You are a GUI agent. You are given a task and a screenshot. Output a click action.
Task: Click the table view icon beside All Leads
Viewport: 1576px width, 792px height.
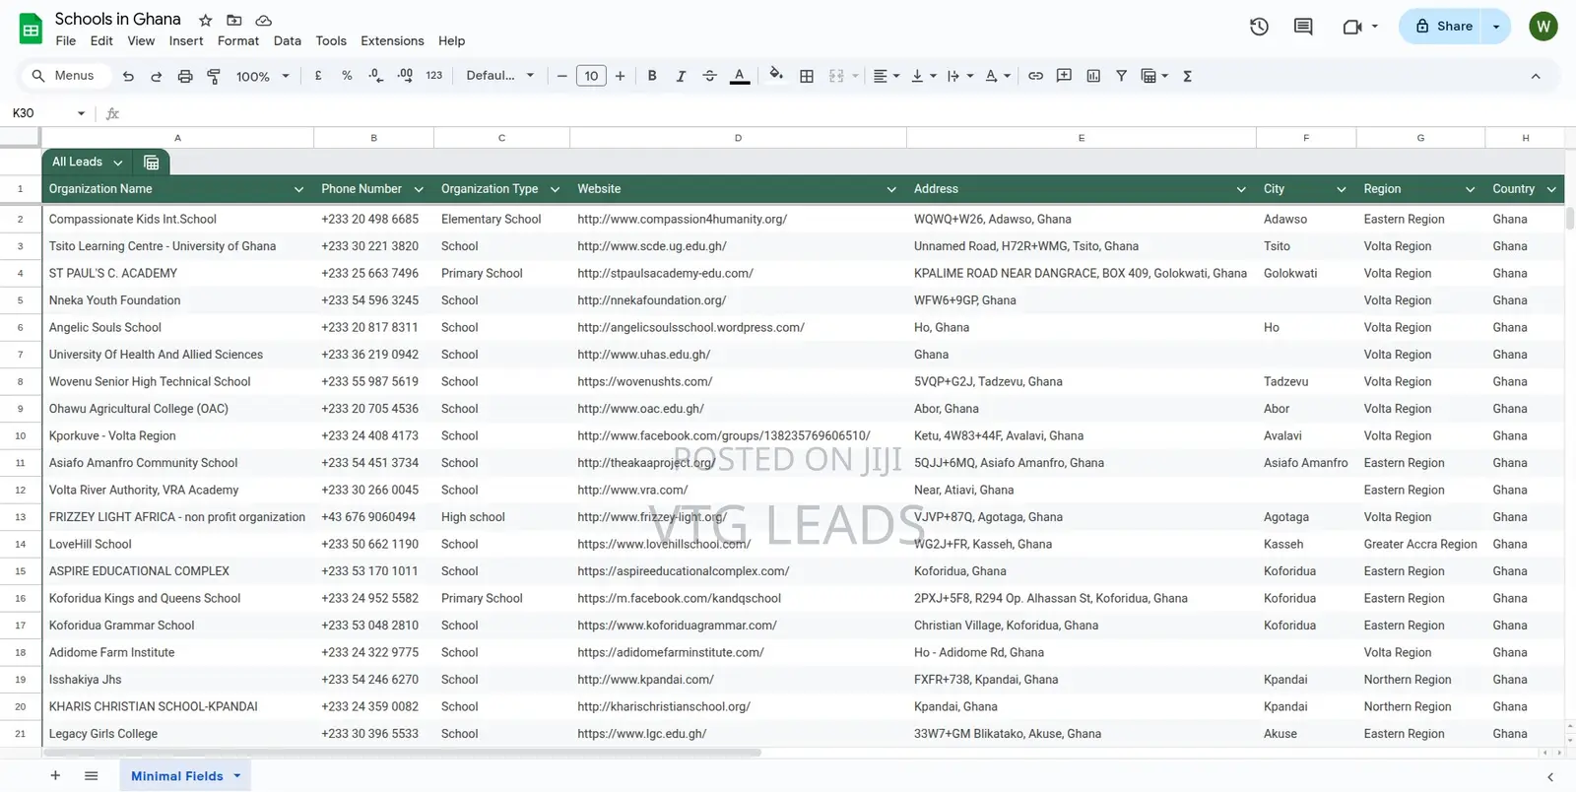tap(151, 163)
